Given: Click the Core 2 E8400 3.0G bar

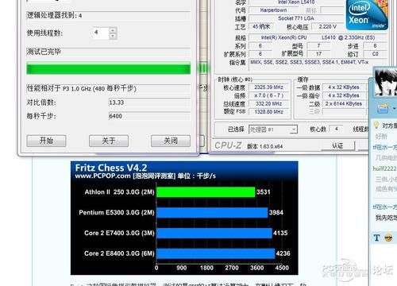Looking at the screenshot, I should (x=216, y=253).
